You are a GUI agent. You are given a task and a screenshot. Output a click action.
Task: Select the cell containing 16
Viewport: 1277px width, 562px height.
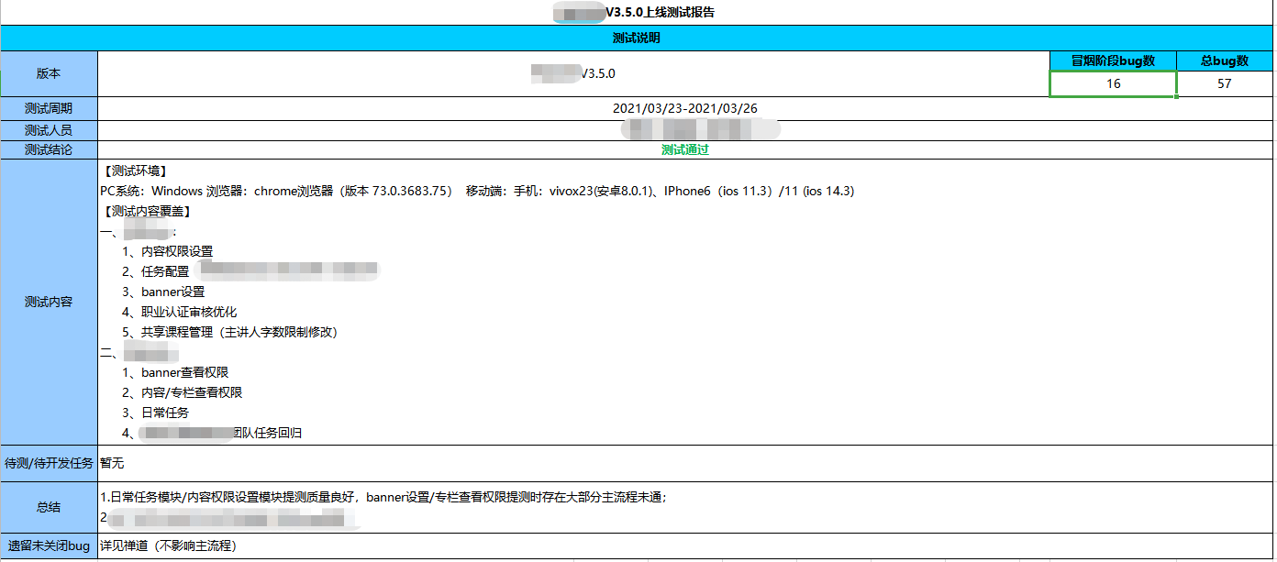click(x=1113, y=83)
